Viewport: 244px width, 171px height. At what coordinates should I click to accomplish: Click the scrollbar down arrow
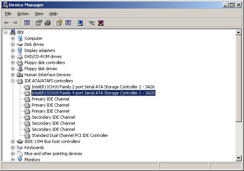tap(238, 158)
